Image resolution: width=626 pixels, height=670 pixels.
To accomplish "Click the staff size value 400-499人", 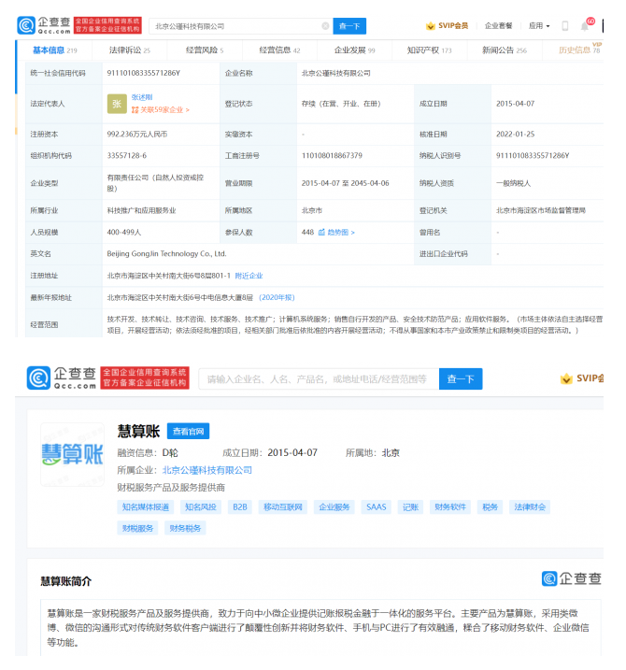I will pyautogui.click(x=124, y=232).
